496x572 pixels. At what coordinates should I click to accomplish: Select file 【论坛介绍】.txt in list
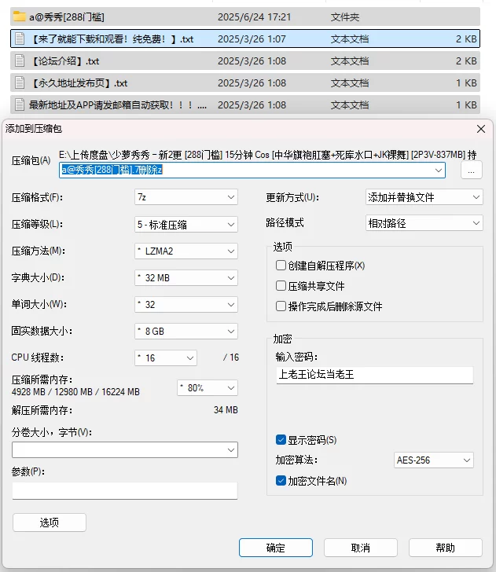245,60
